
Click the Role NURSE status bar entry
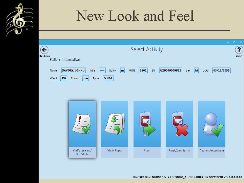click(x=153, y=177)
